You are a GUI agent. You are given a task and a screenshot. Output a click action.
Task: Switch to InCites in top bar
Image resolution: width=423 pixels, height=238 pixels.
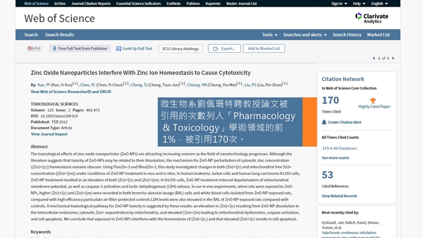[x=60, y=4]
